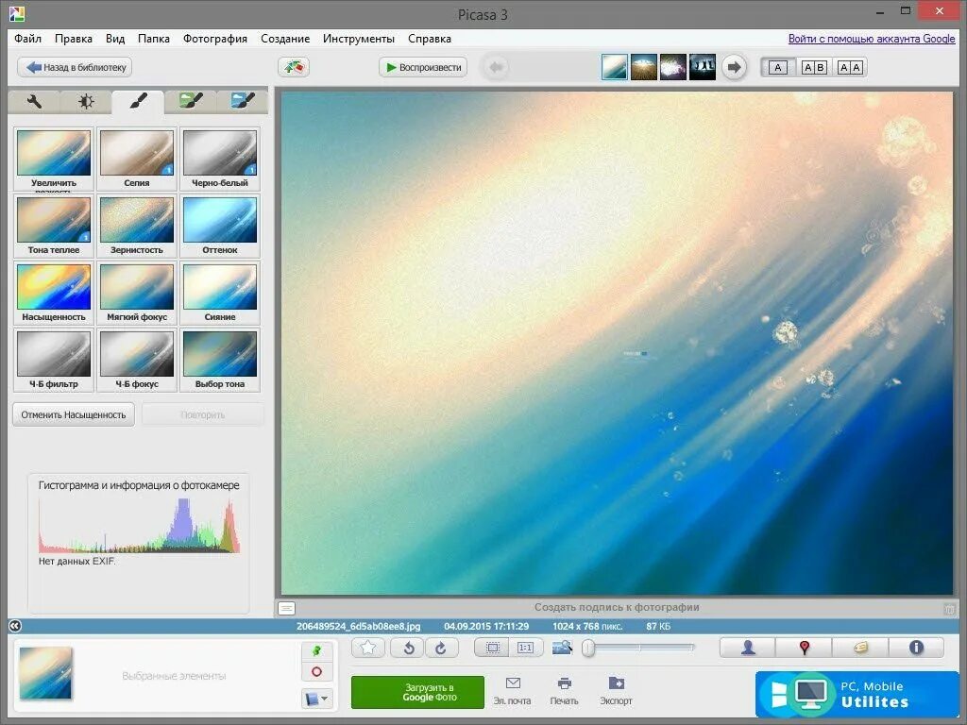Open the properties info icon
967x725 pixels.
coord(916,648)
